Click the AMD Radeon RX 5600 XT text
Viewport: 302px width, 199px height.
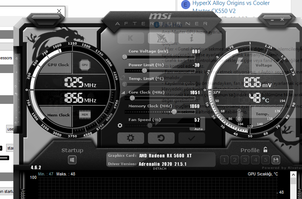pyautogui.click(x=165, y=156)
